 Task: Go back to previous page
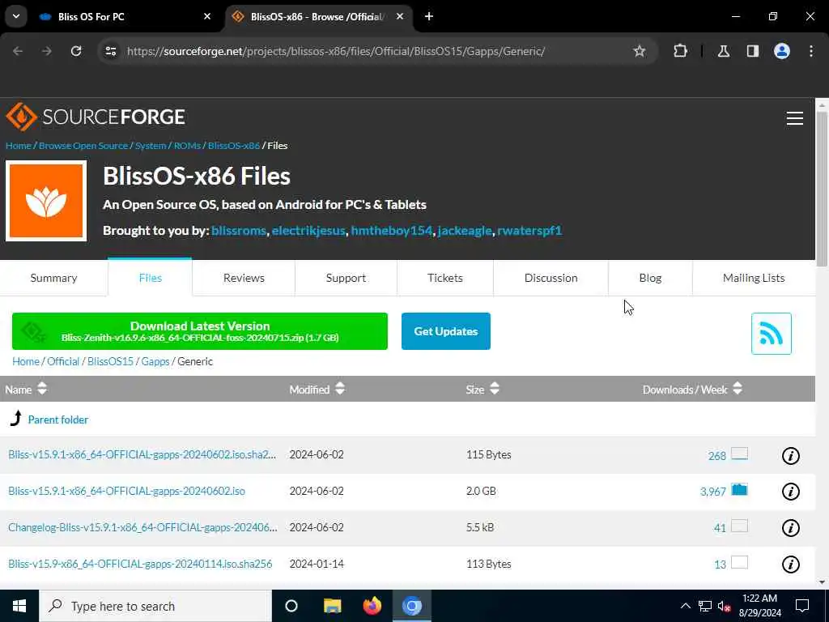(18, 51)
